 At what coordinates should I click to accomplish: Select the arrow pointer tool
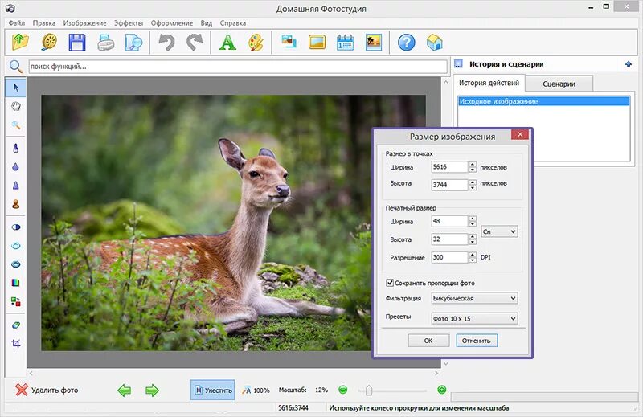(x=16, y=88)
